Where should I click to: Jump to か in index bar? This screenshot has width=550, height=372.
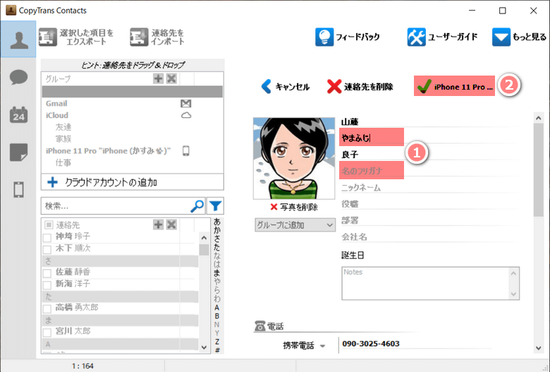(217, 230)
